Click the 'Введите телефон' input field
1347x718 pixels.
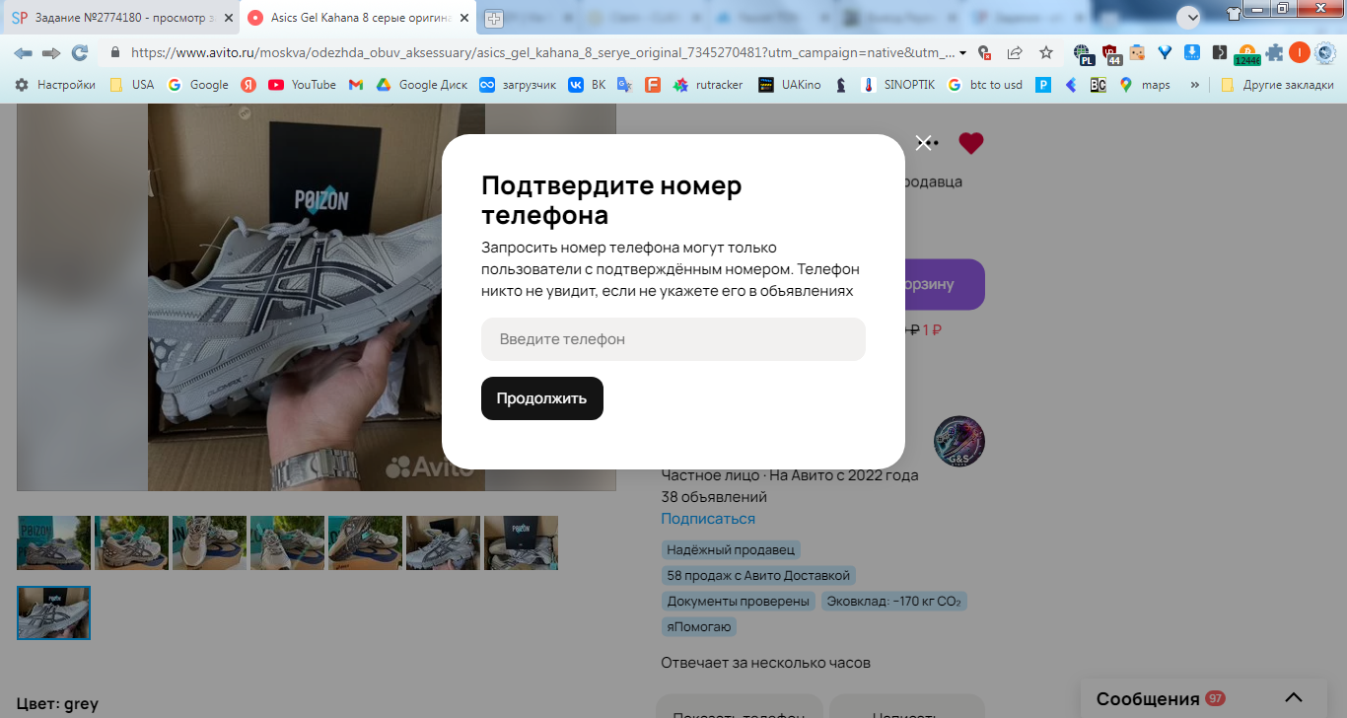point(673,339)
